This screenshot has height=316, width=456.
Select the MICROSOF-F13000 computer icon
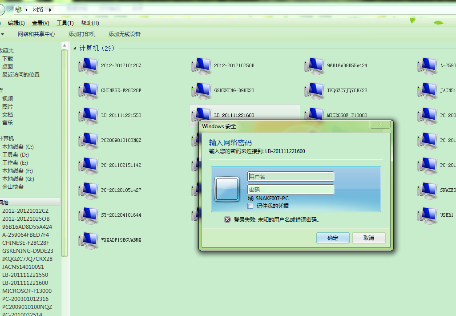pos(315,114)
